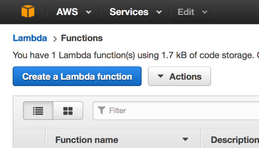Click the orange AWS cube logo

coord(28,12)
